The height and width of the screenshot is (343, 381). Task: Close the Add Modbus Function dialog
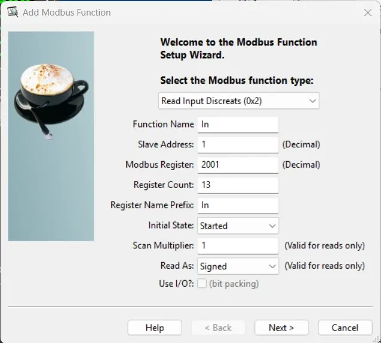368,13
